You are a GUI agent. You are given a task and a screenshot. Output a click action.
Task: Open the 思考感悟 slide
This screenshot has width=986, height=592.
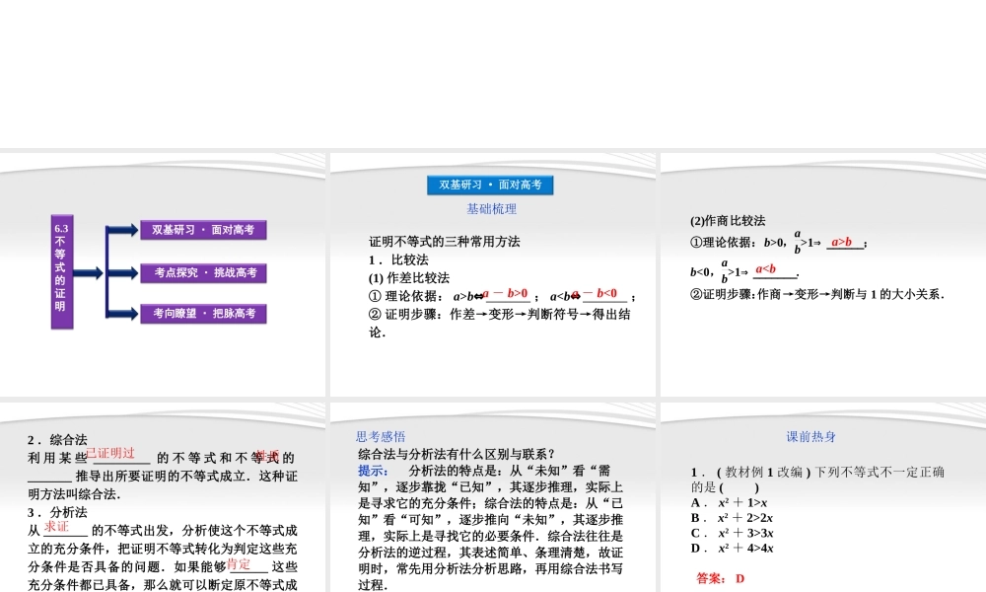point(492,497)
